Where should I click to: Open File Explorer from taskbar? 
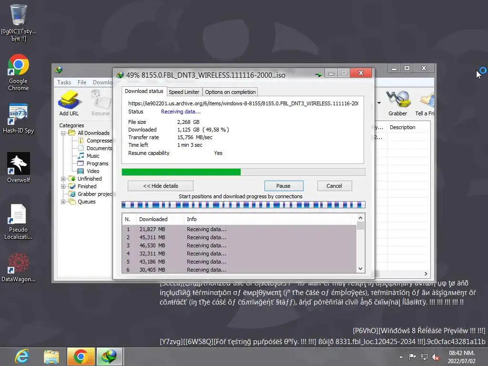point(51,356)
